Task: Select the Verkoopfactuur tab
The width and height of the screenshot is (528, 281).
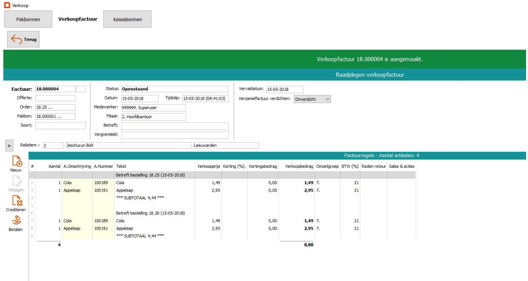Action: point(78,19)
